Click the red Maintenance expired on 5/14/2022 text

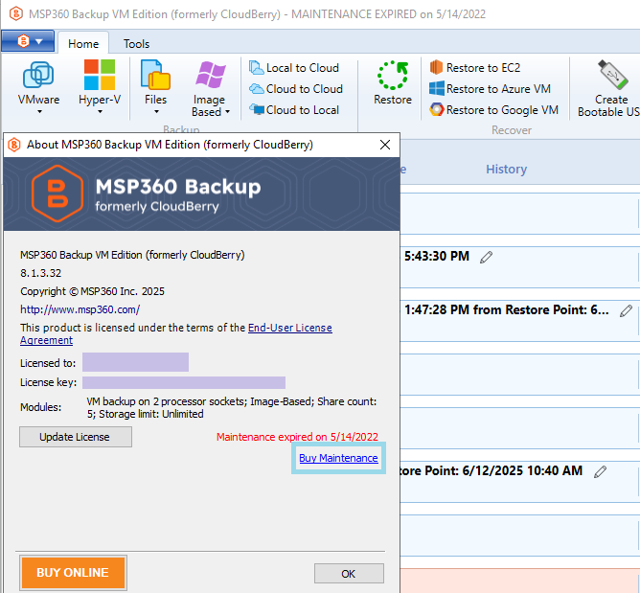pos(297,437)
